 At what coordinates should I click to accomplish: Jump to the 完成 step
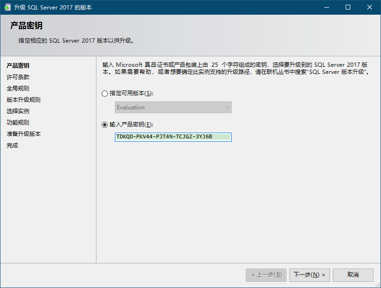12,145
